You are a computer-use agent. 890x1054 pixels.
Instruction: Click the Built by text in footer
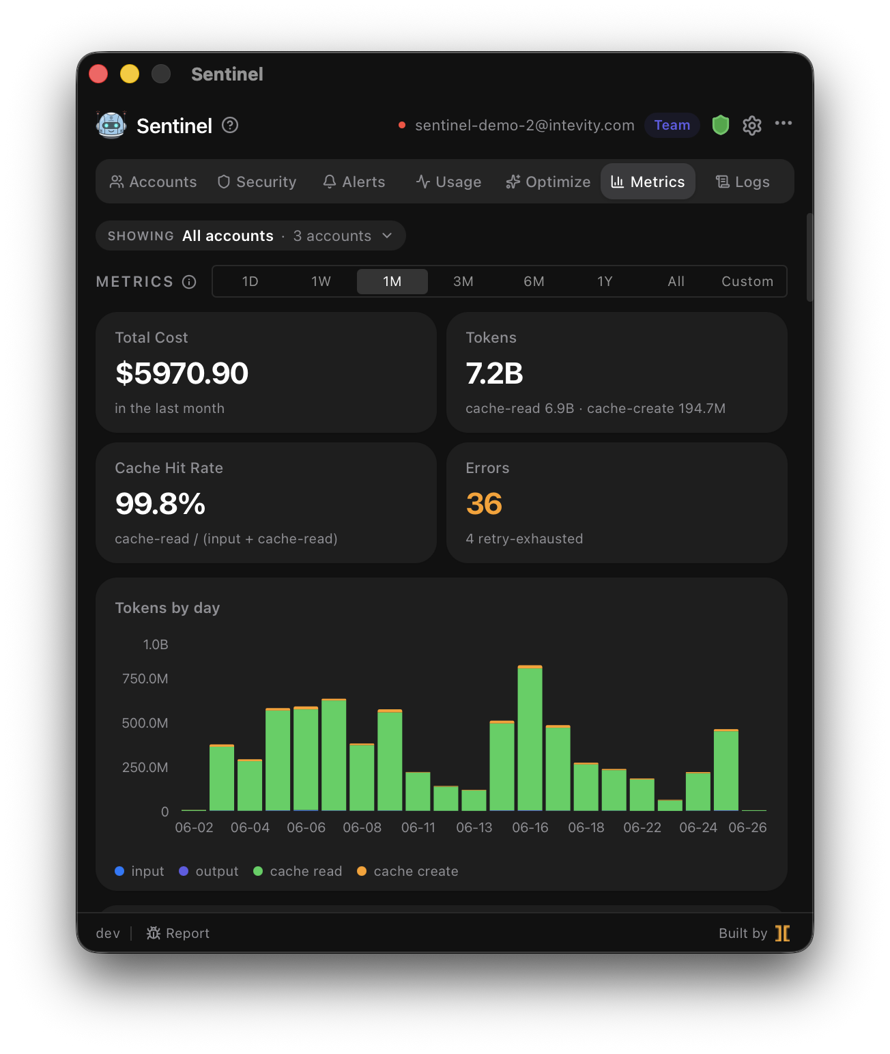coord(743,933)
